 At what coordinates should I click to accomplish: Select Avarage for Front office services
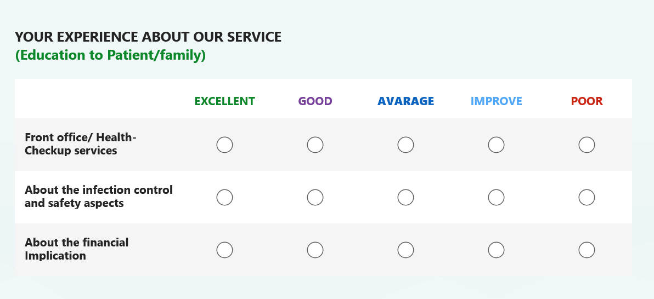[x=405, y=145]
